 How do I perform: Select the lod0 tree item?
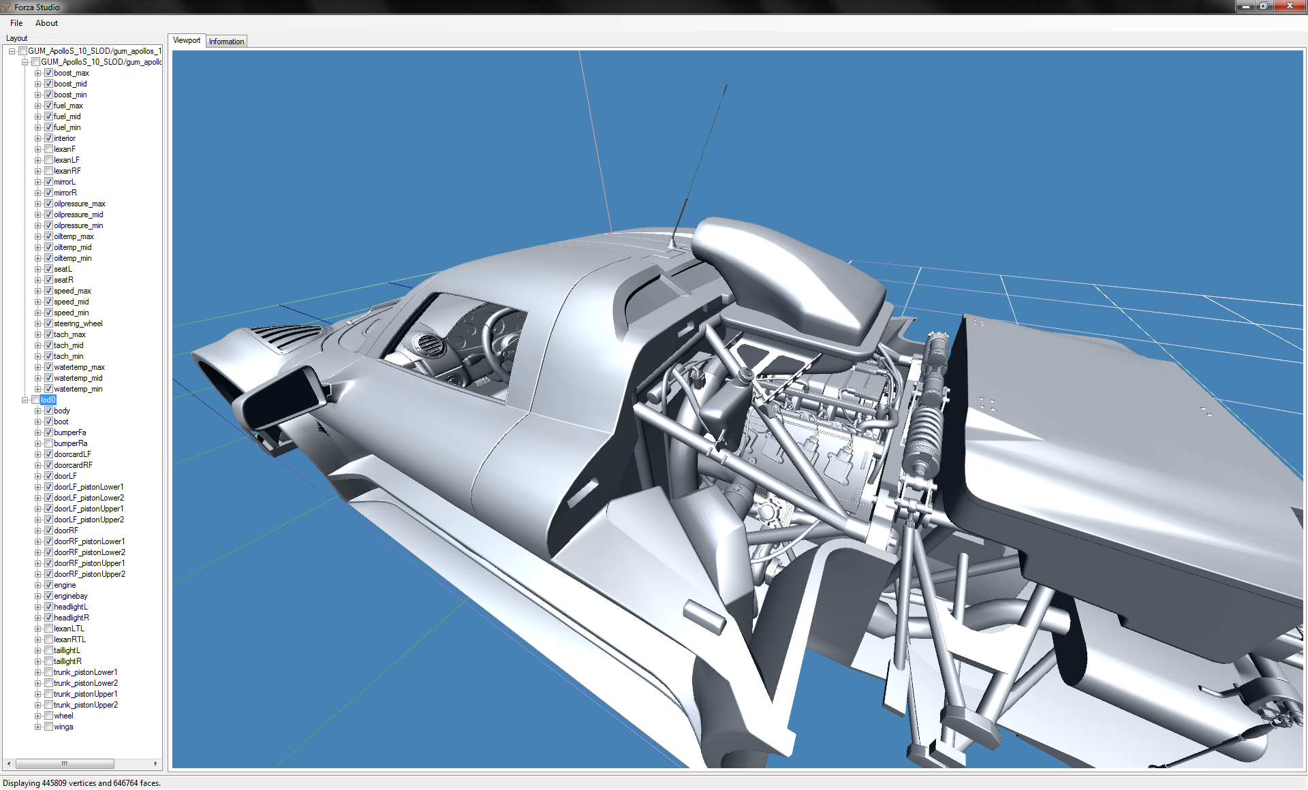click(48, 400)
